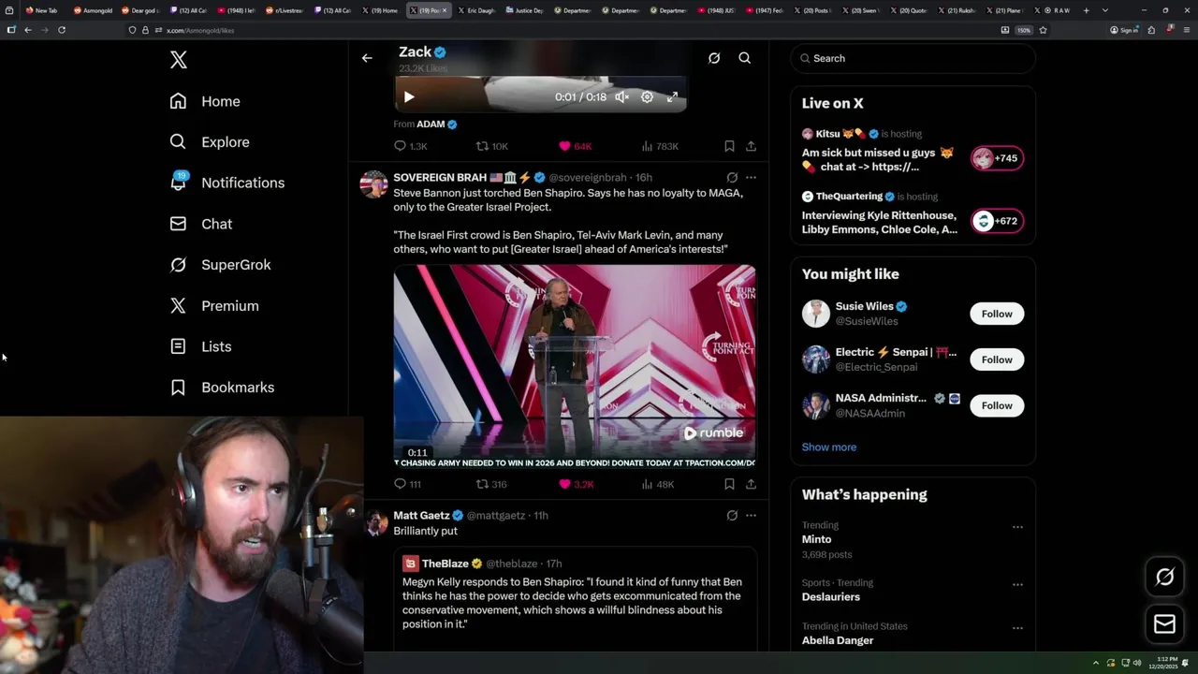Unlike the post with 64K likes
The width and height of the screenshot is (1198, 674).
point(575,146)
